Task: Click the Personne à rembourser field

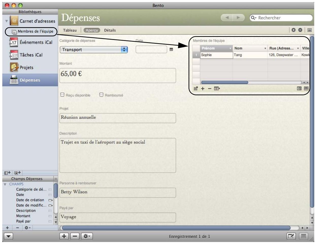Action: (118, 192)
